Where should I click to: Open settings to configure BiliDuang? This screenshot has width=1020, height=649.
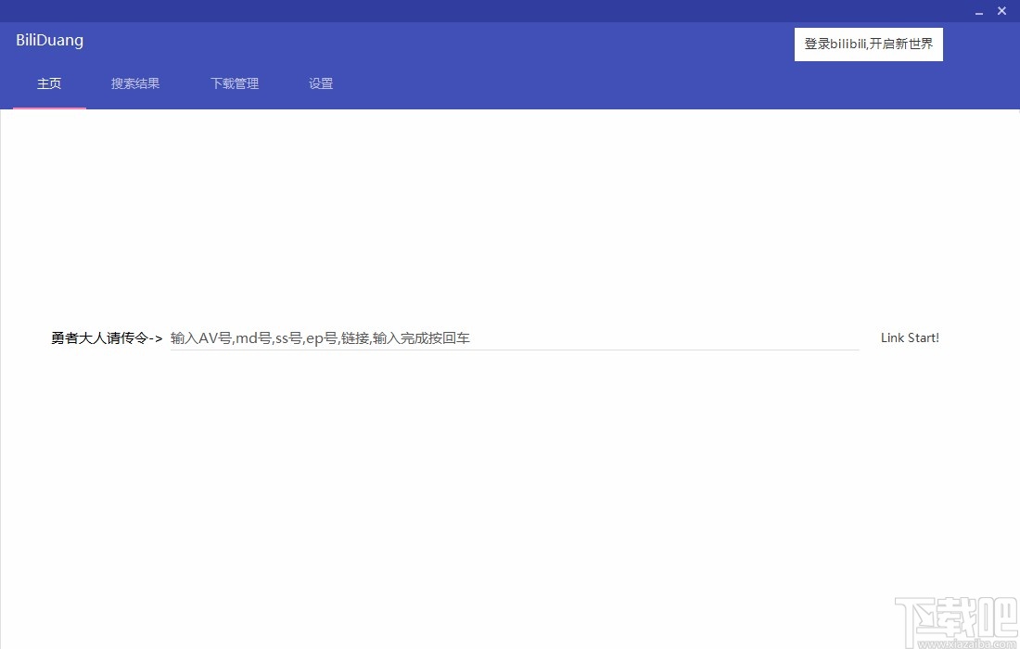point(321,83)
